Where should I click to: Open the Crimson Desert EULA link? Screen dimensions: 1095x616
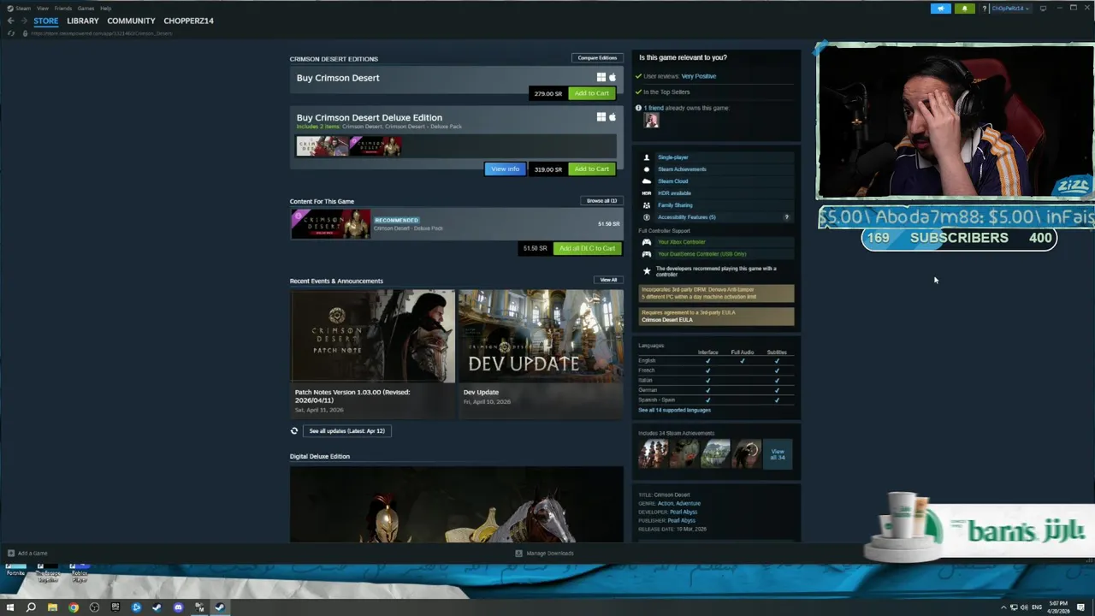[666, 320]
